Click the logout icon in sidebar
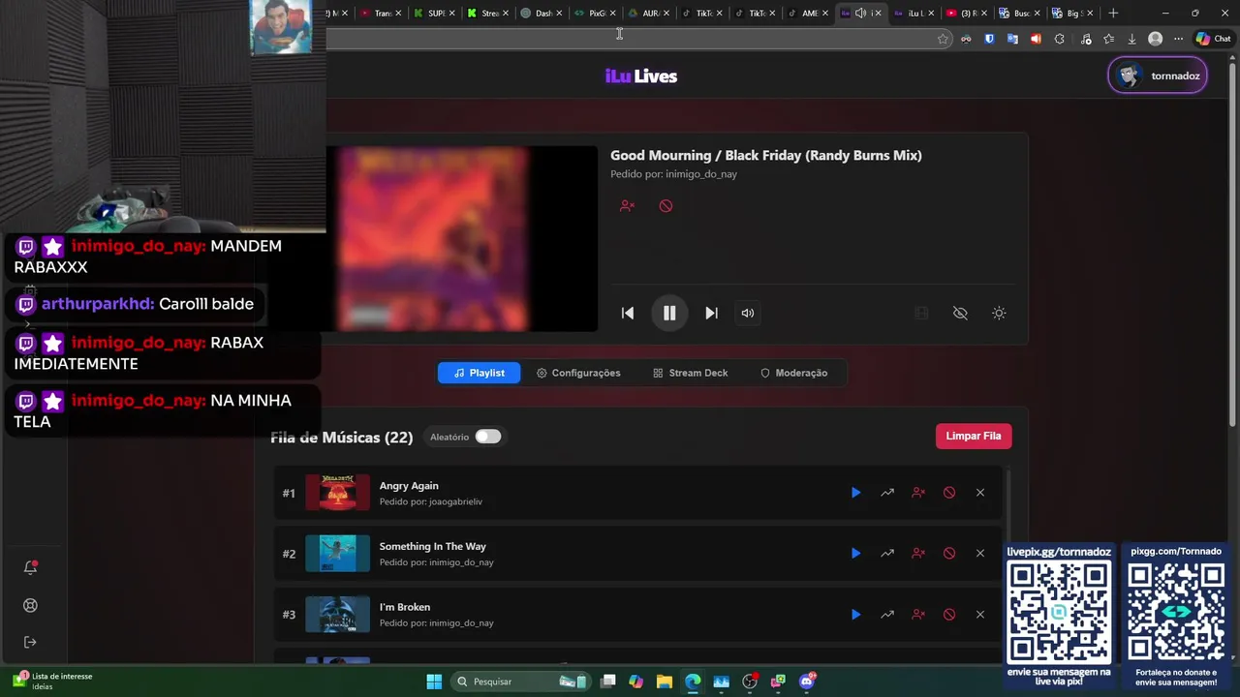Viewport: 1240px width, 697px height. point(30,642)
